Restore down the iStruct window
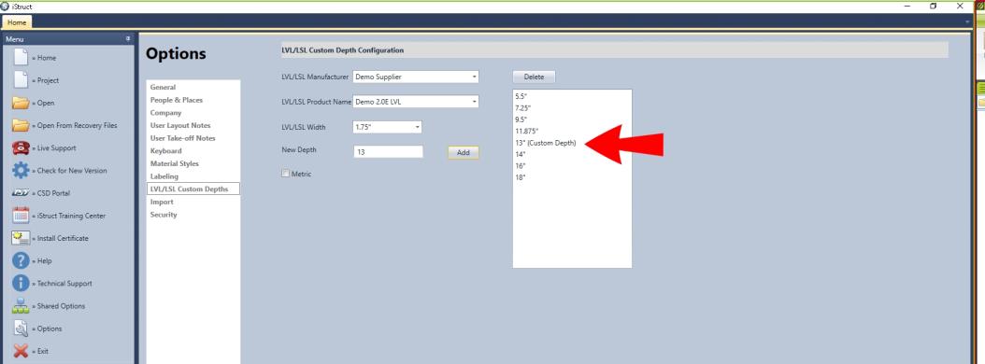Screen dimensions: 985x364 (934, 6)
